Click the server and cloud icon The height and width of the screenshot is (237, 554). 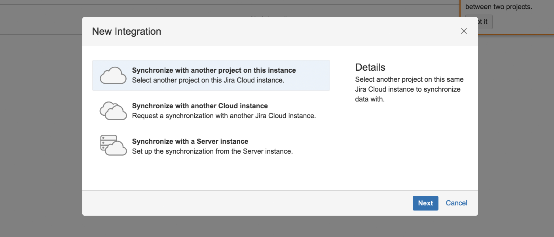(113, 145)
